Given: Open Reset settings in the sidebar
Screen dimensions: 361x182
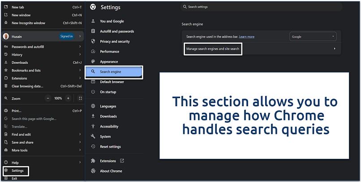Looking at the screenshot, I should 110,146.
